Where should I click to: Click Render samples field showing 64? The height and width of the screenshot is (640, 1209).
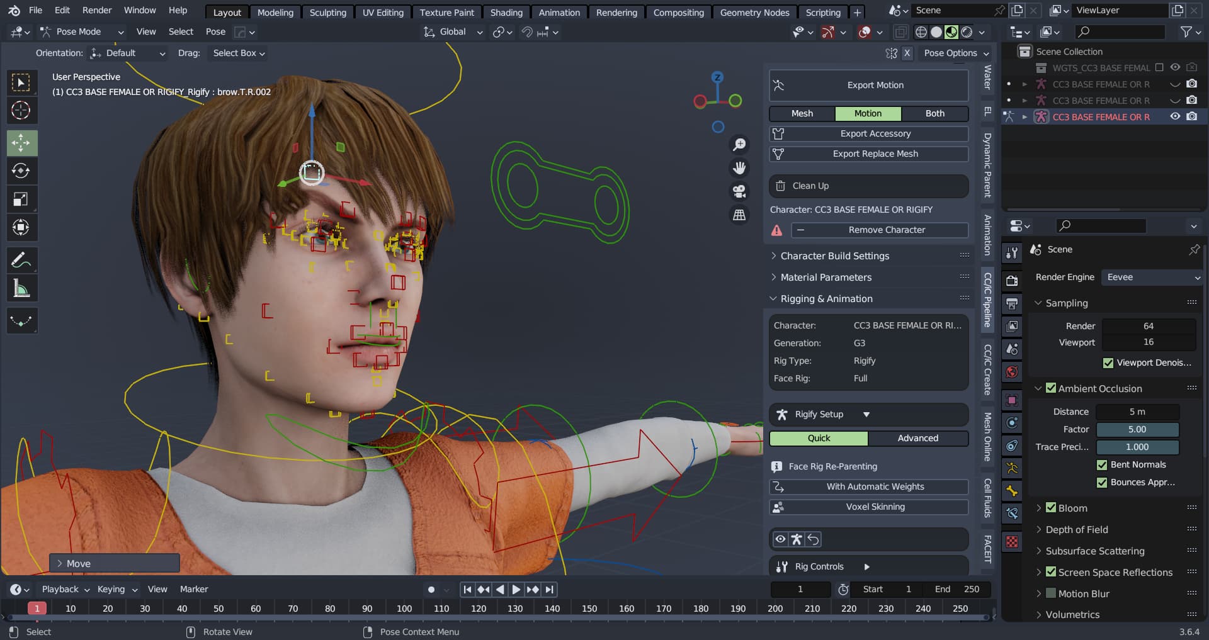pyautogui.click(x=1149, y=326)
